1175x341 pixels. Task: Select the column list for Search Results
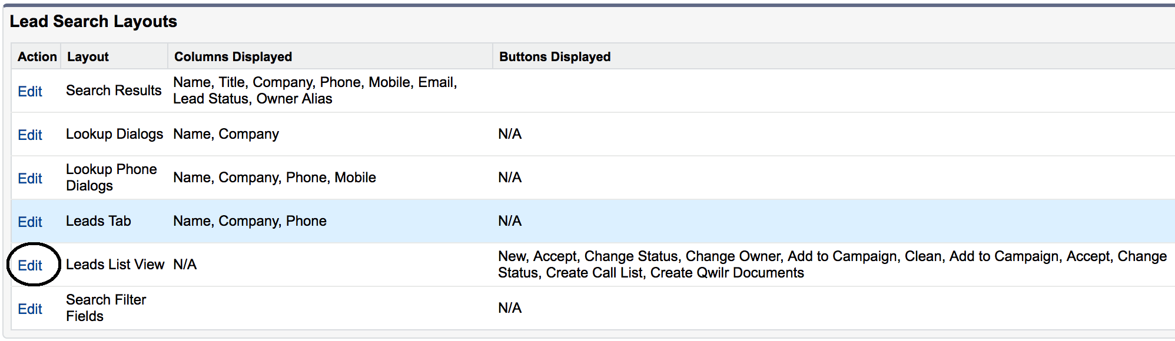coord(316,91)
